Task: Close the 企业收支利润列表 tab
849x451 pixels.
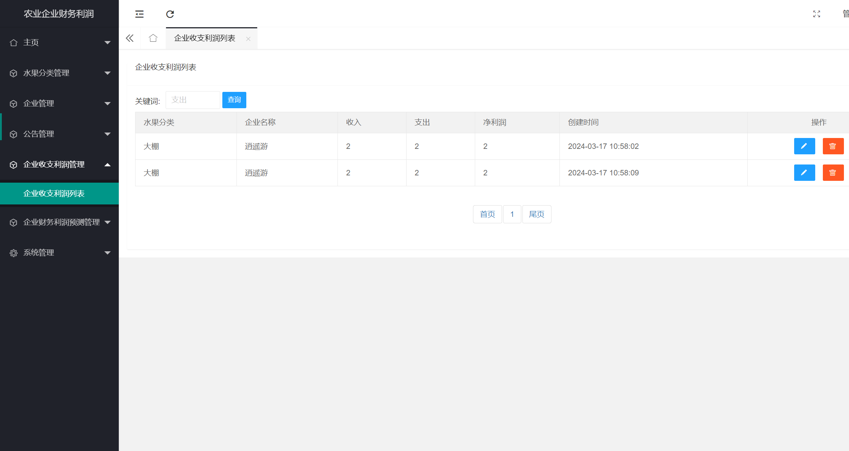Action: pyautogui.click(x=248, y=39)
